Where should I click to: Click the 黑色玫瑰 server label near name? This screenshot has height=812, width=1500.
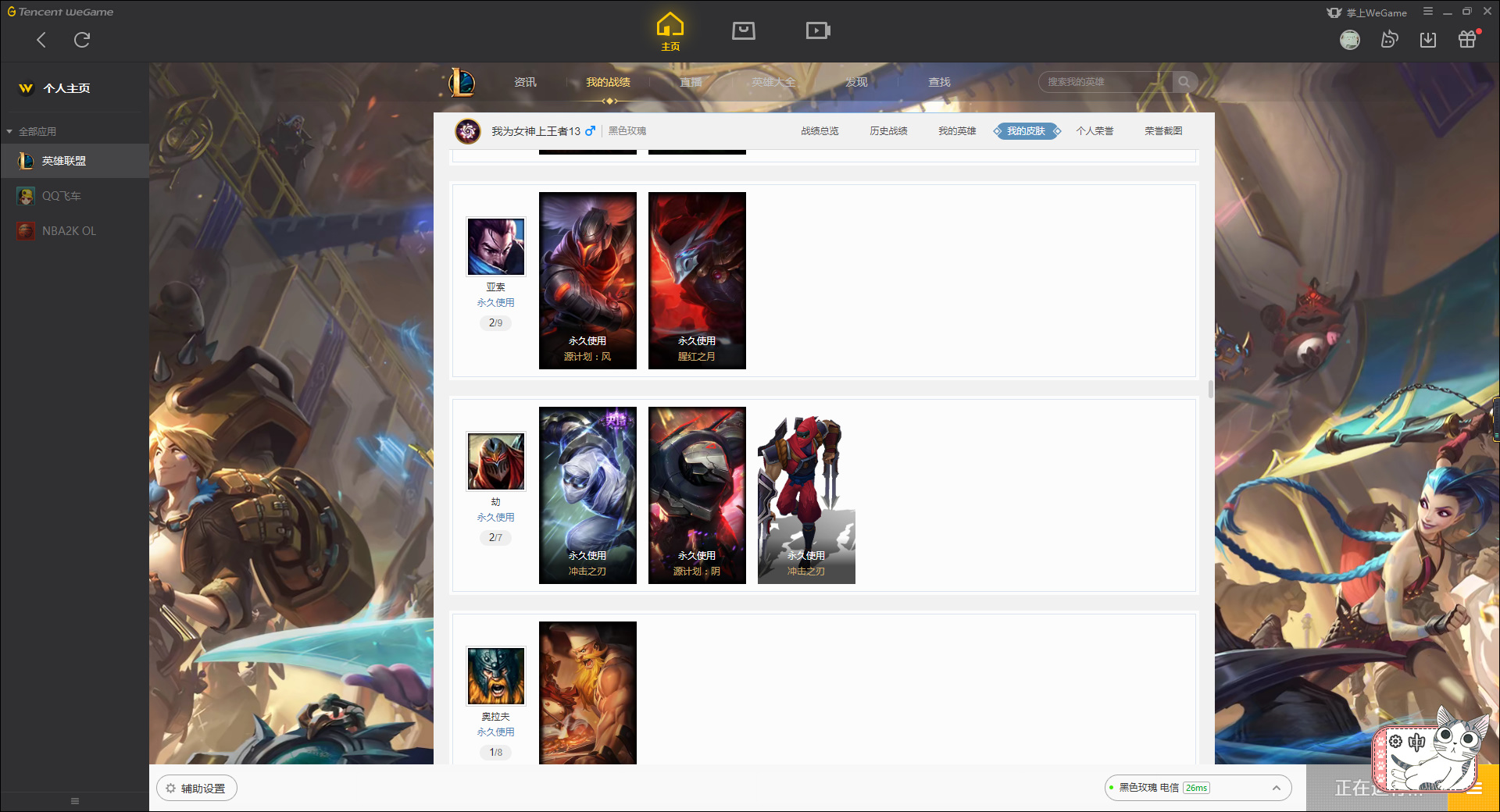pyautogui.click(x=627, y=131)
